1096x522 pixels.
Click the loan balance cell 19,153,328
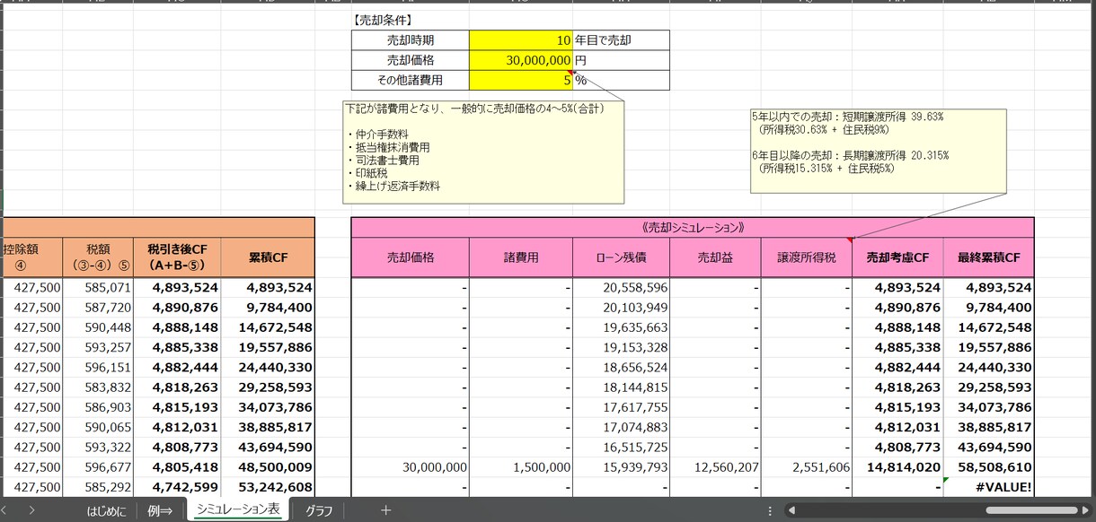(x=621, y=347)
